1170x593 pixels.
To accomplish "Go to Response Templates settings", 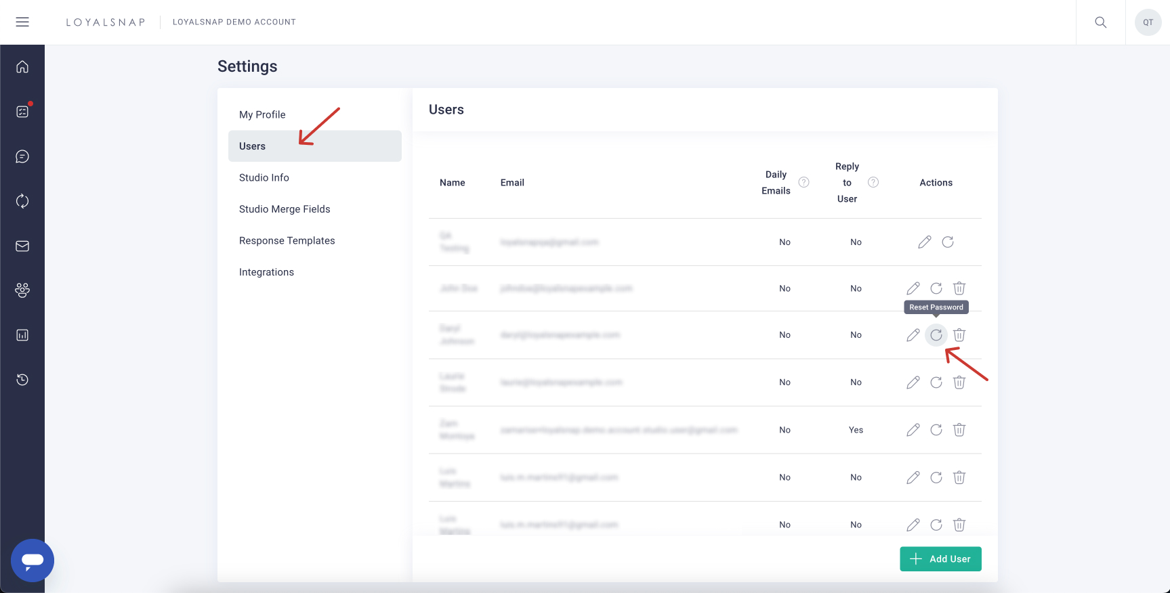I will coord(287,240).
